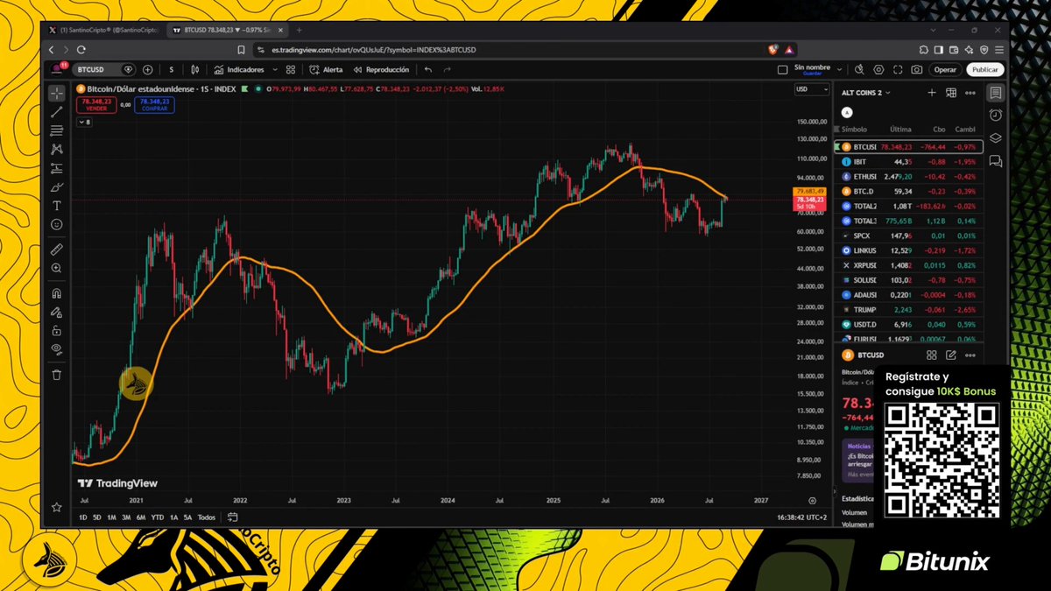Select the trend line drawing tool
This screenshot has height=591, width=1051.
57,112
